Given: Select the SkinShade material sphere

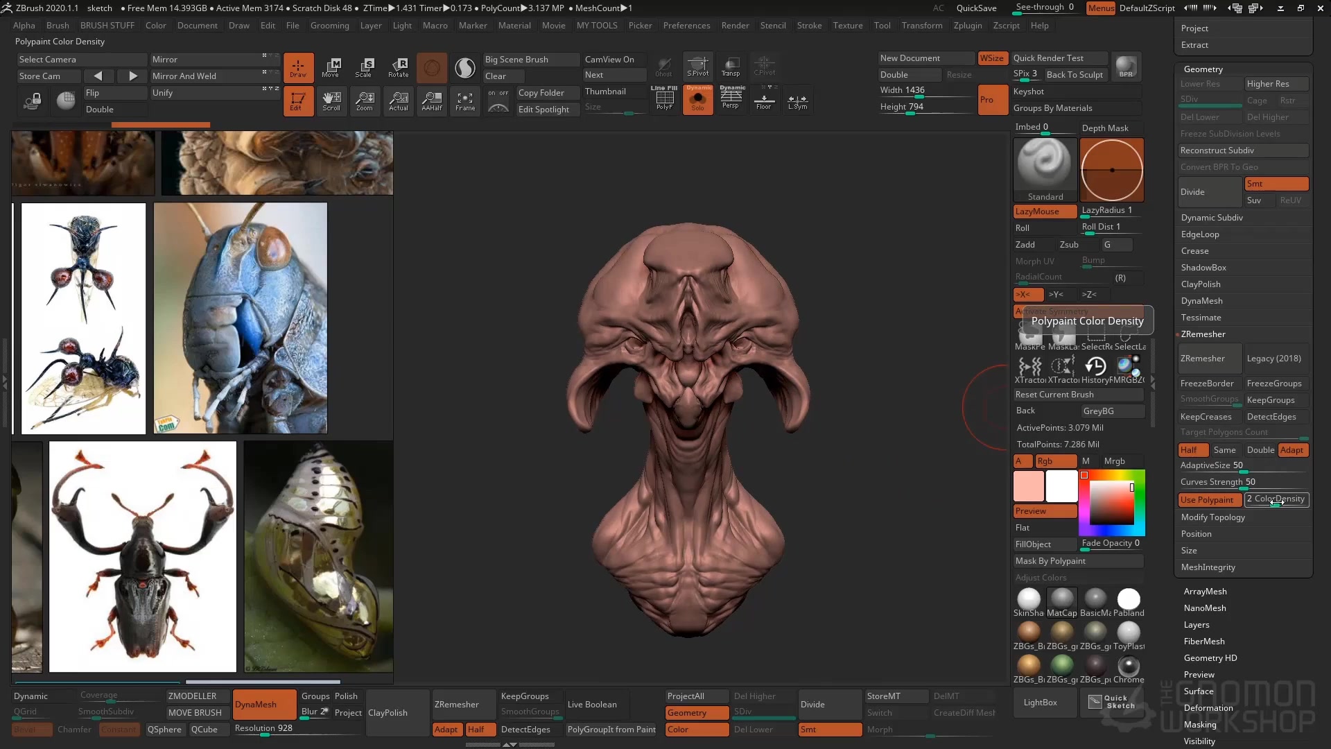Looking at the screenshot, I should [x=1029, y=602].
